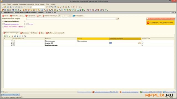Switch to the Настройки tab
Viewport: 177px width, 99px height.
pyautogui.click(x=14, y=16)
